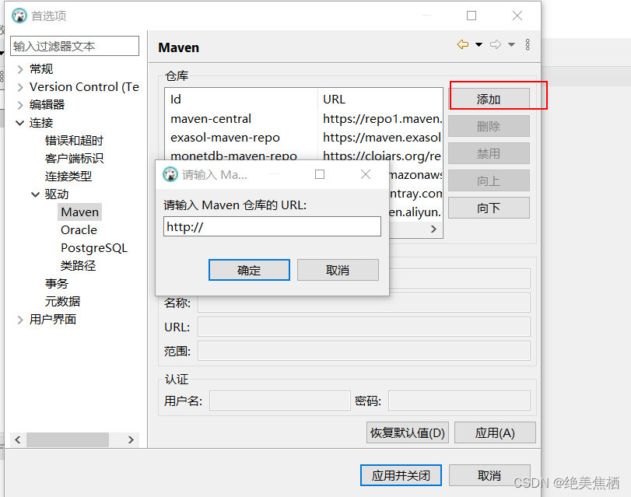
Task: Click into the Maven repository URL field
Action: point(272,226)
